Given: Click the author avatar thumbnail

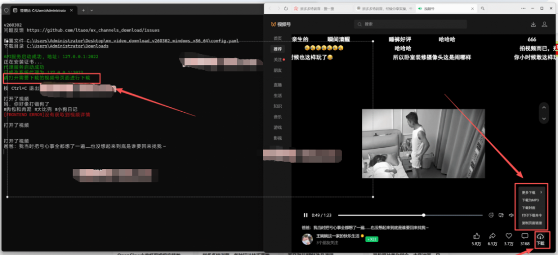Looking at the screenshot, I should pyautogui.click(x=307, y=239).
